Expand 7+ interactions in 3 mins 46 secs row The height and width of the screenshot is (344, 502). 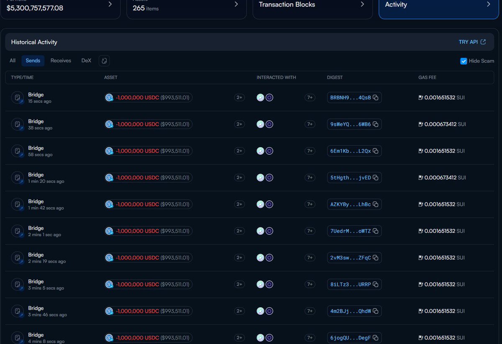point(310,311)
